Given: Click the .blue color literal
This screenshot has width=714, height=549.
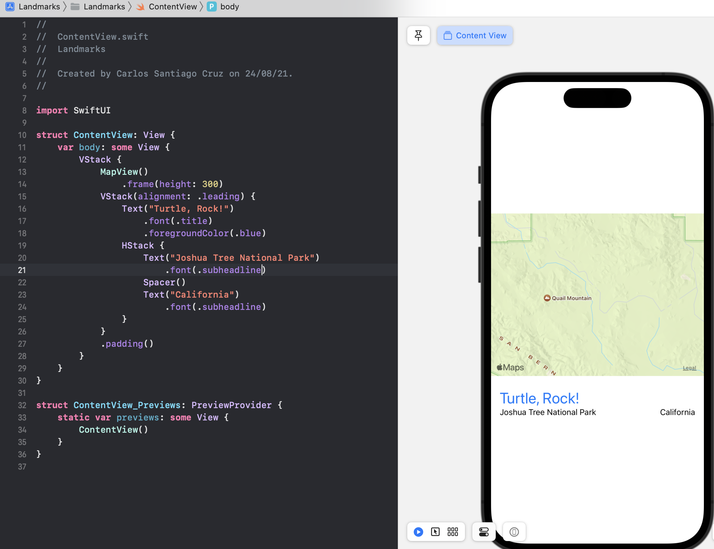Looking at the screenshot, I should click(250, 233).
